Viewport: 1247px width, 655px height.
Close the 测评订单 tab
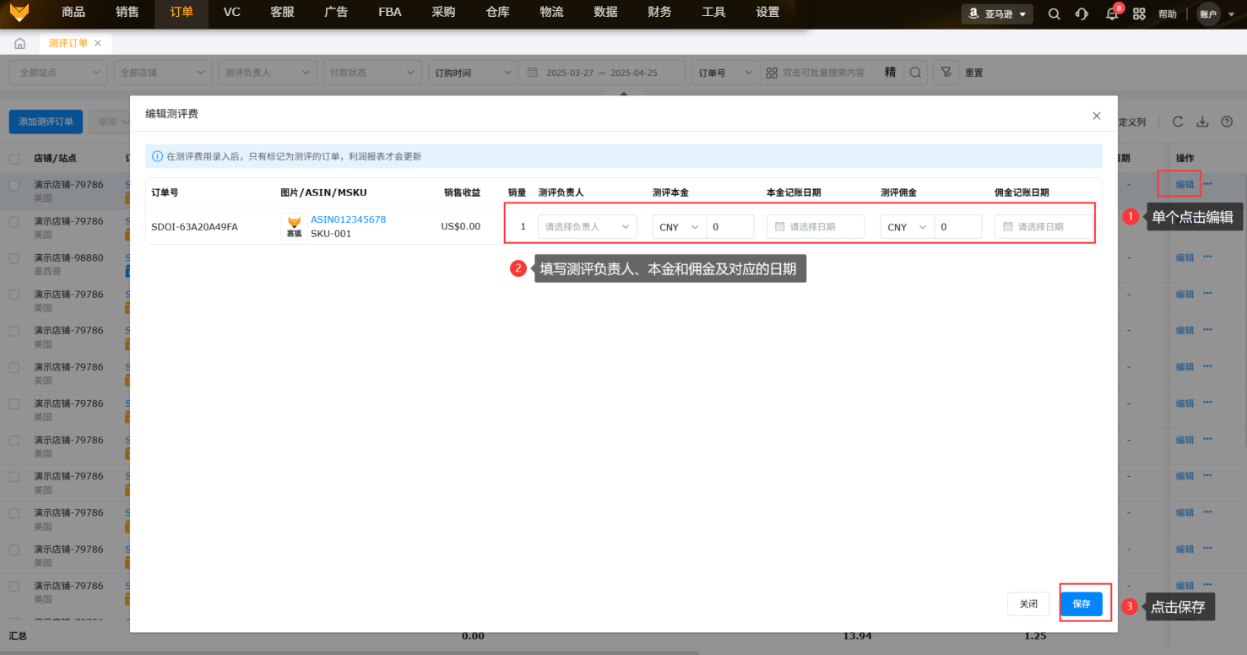pos(98,43)
